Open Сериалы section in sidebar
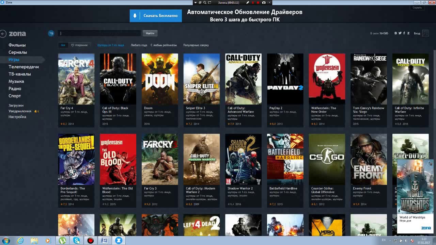 coord(18,52)
